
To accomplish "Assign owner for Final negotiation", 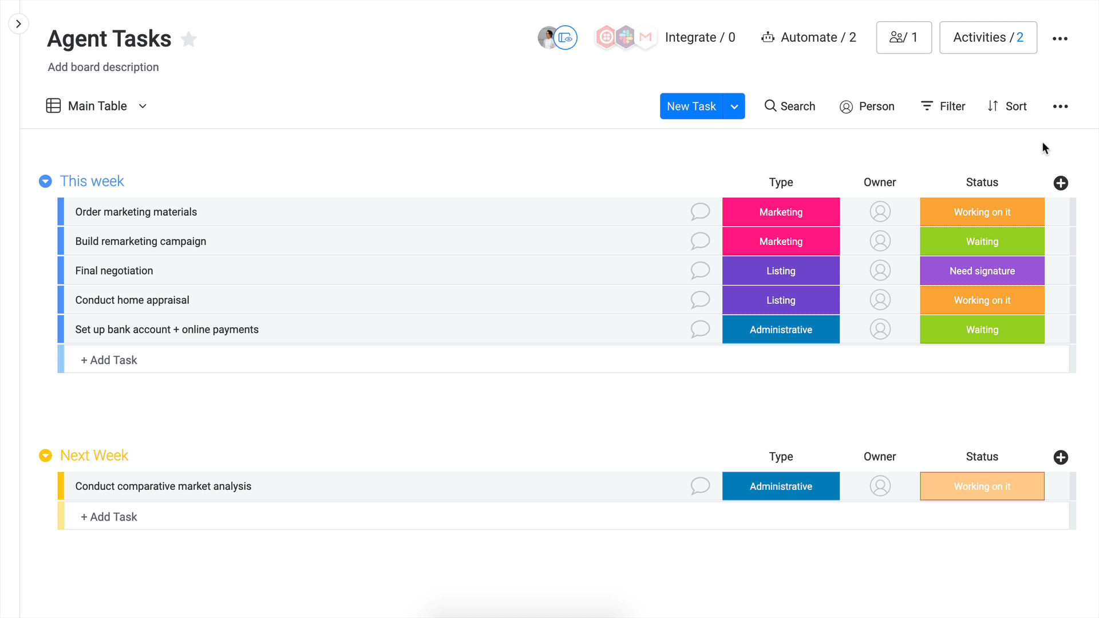I will point(880,271).
